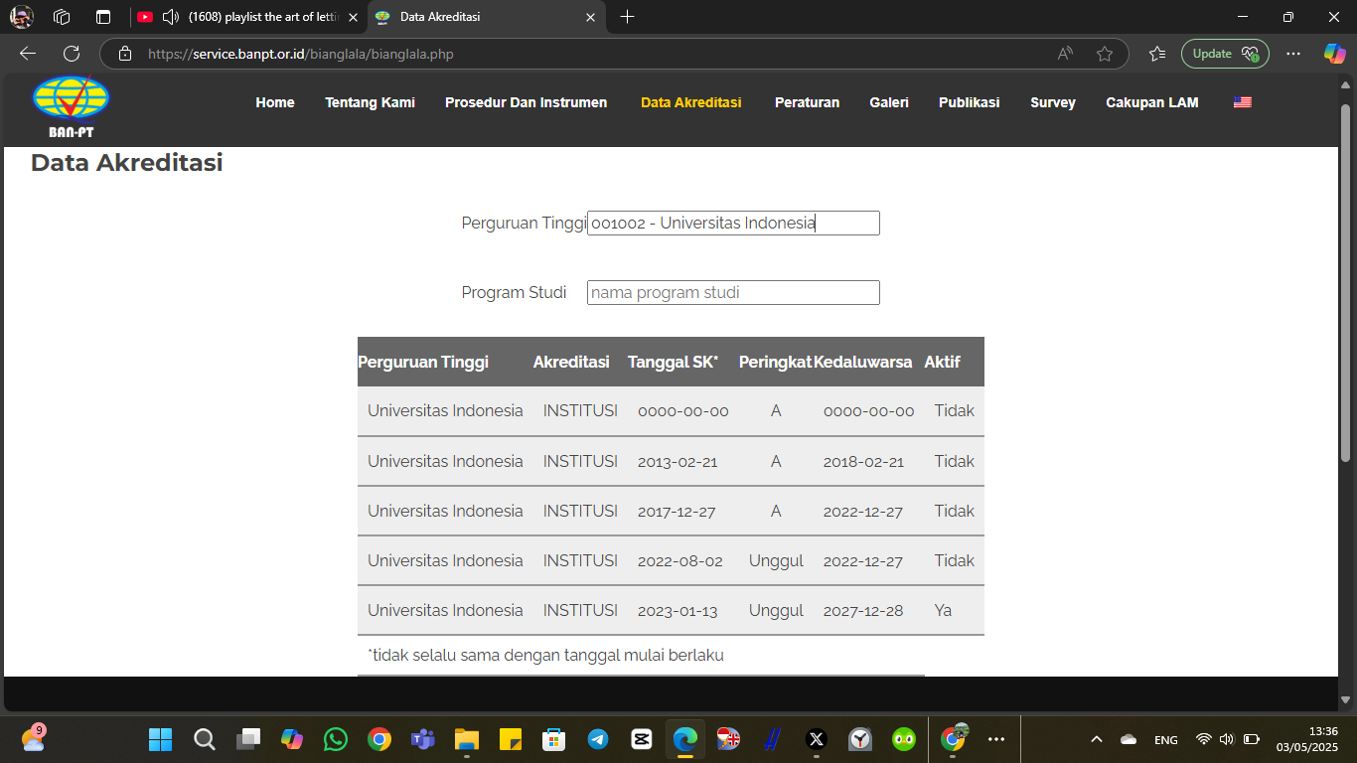Screen dimensions: 1357x763
Task: Open the Galeri menu item
Action: (x=889, y=102)
